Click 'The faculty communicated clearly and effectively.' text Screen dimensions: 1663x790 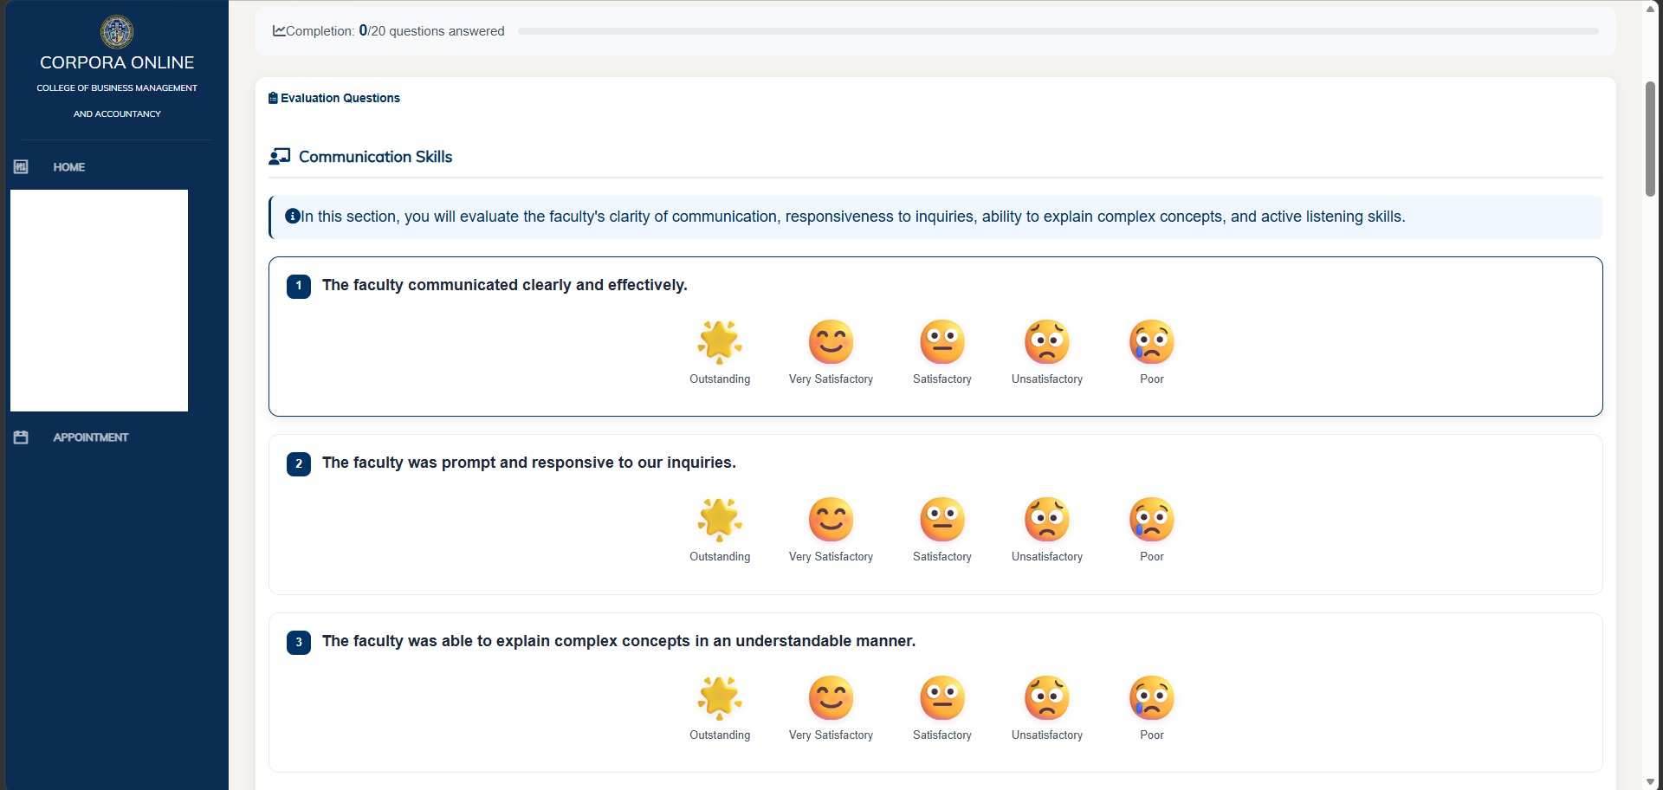click(x=505, y=285)
